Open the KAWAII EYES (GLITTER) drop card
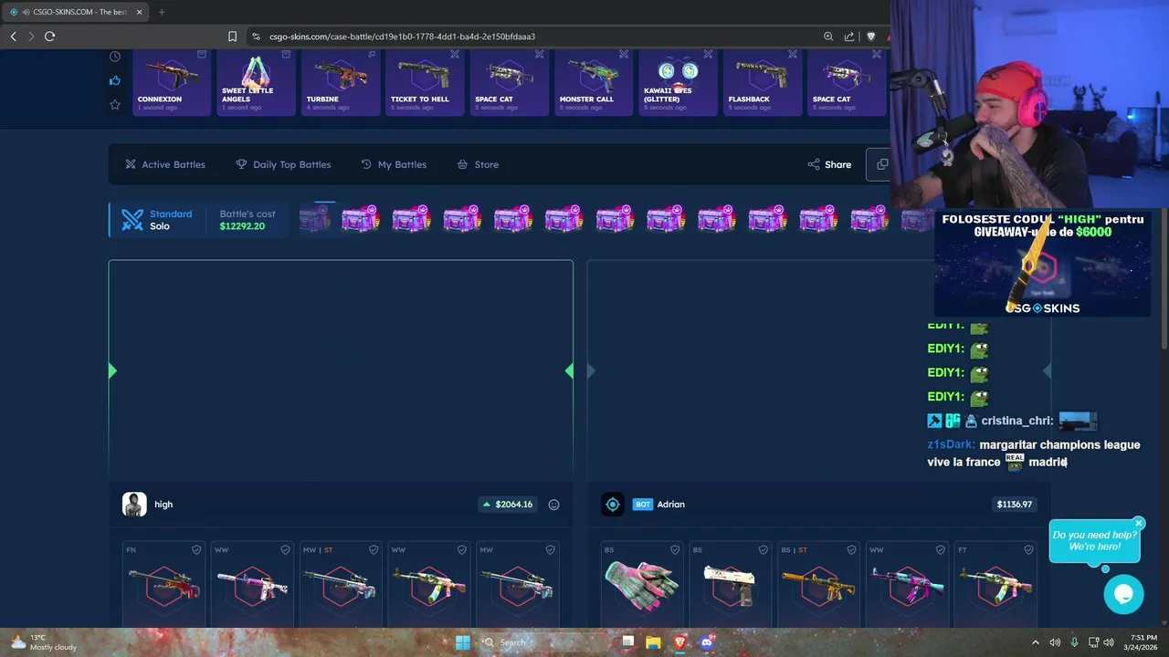 [678, 82]
